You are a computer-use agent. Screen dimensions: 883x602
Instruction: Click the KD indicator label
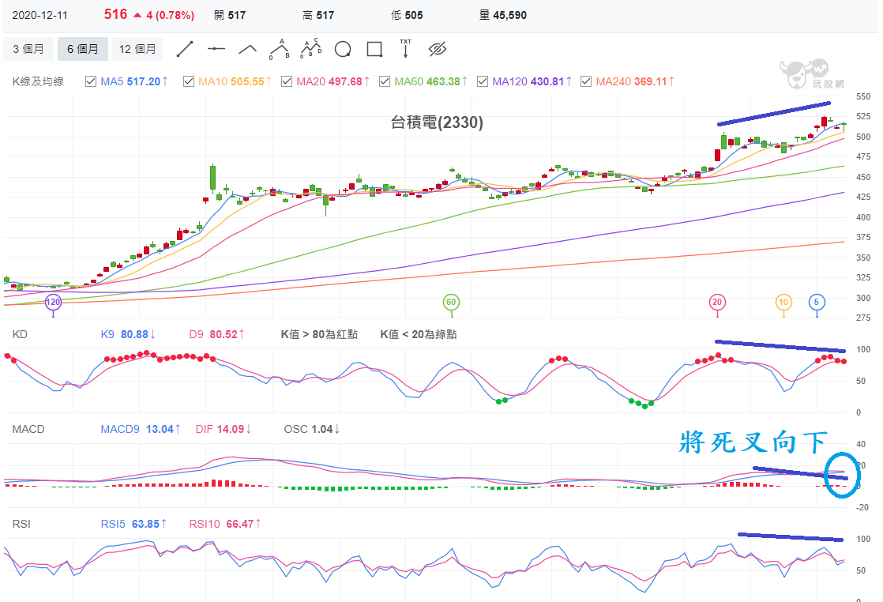(x=20, y=334)
